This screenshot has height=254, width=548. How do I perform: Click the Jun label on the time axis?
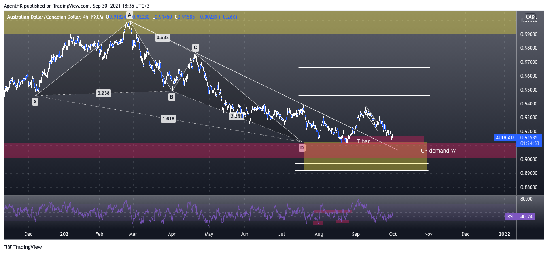click(244, 234)
